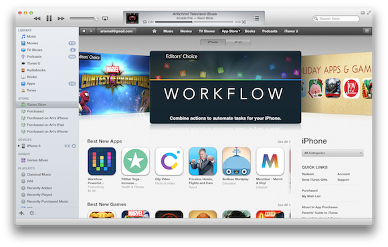Skip forward to next track

(61, 19)
